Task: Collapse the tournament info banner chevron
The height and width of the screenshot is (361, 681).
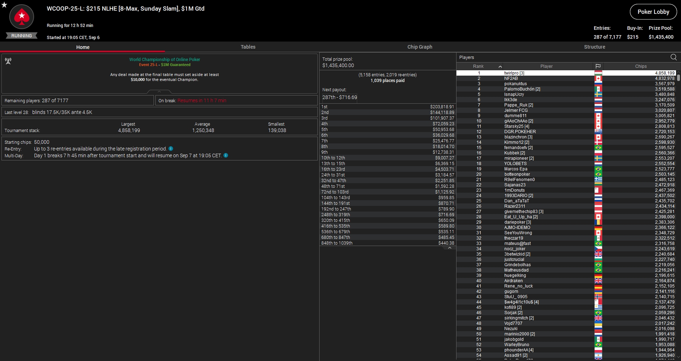Action: click(x=159, y=92)
